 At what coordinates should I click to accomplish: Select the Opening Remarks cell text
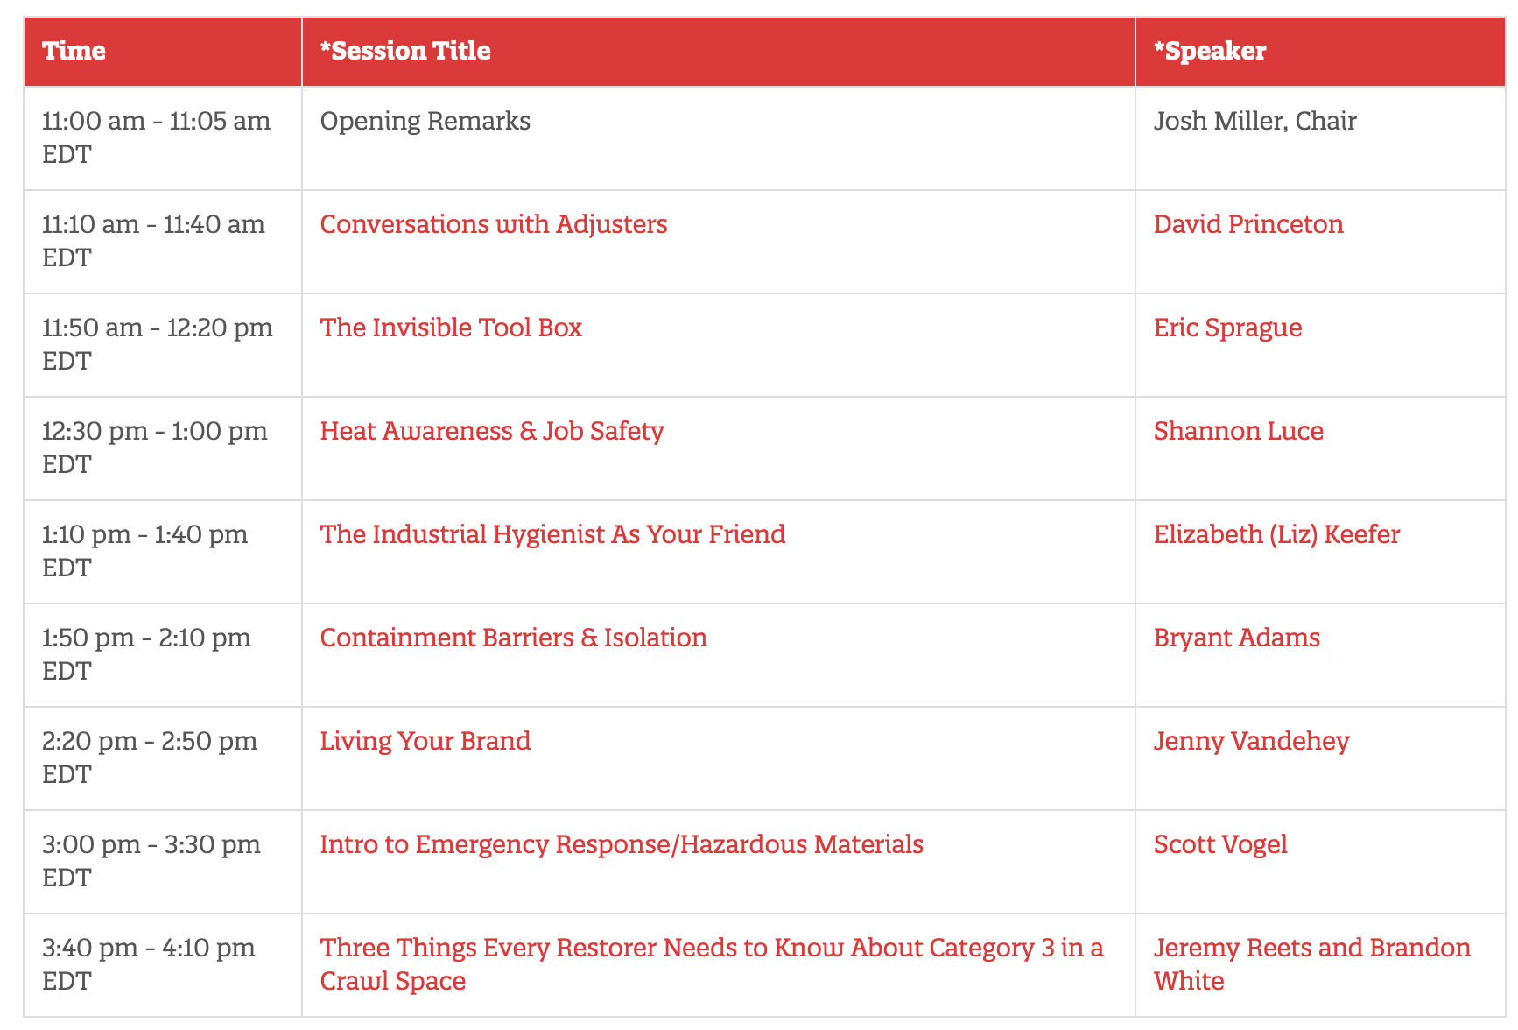[x=425, y=121]
